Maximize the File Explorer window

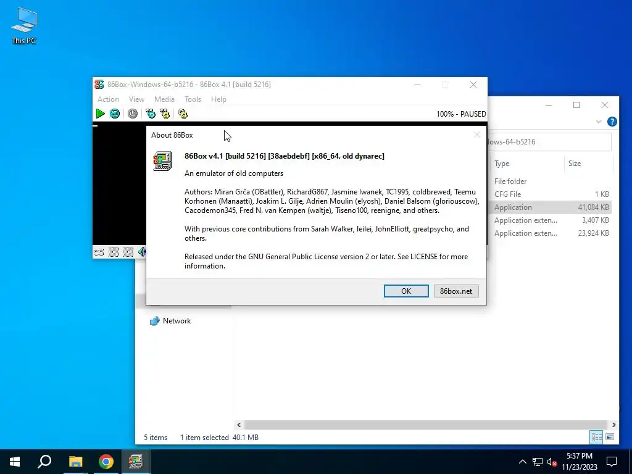[x=576, y=105]
